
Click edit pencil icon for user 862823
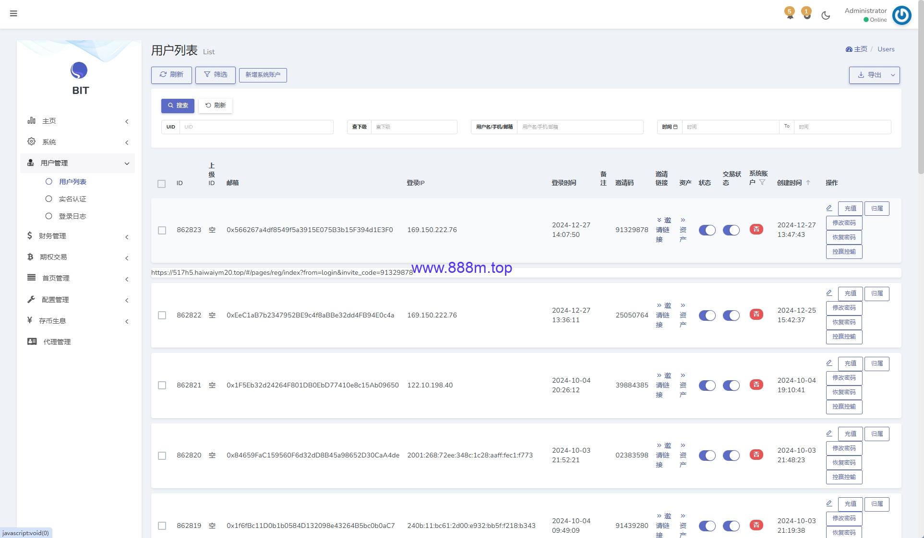pos(829,208)
